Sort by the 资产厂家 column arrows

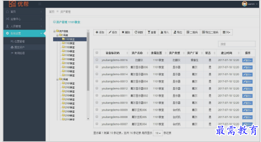[202, 53]
